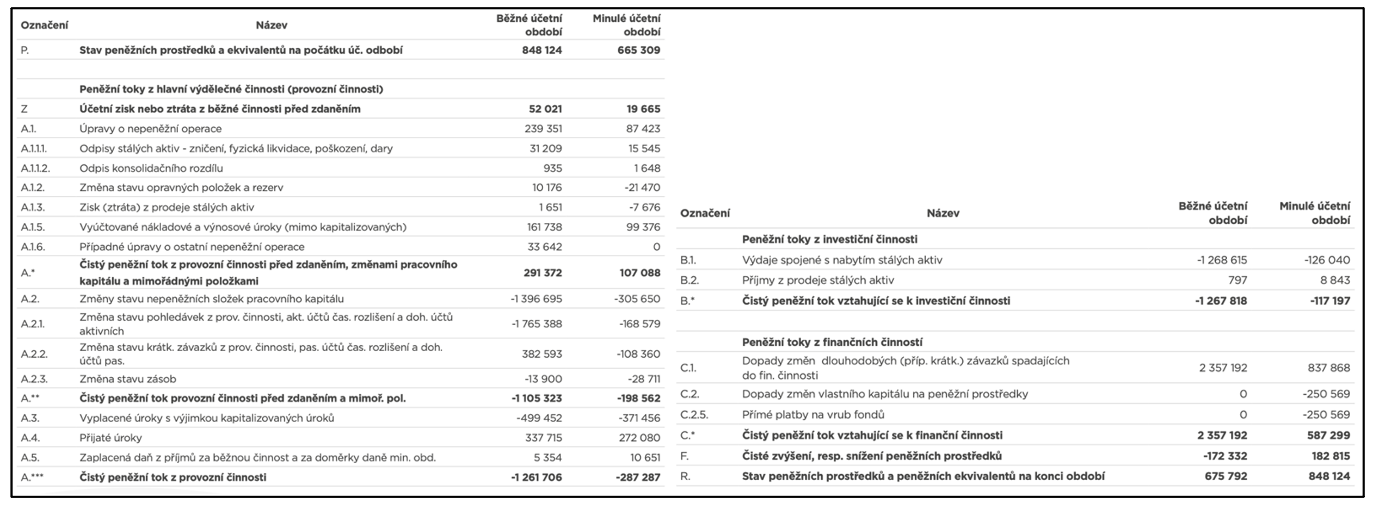Select row A.1. Úpravy o nepeněžní operace
Viewport: 1379px width, 510px height.
pyautogui.click(x=341, y=129)
